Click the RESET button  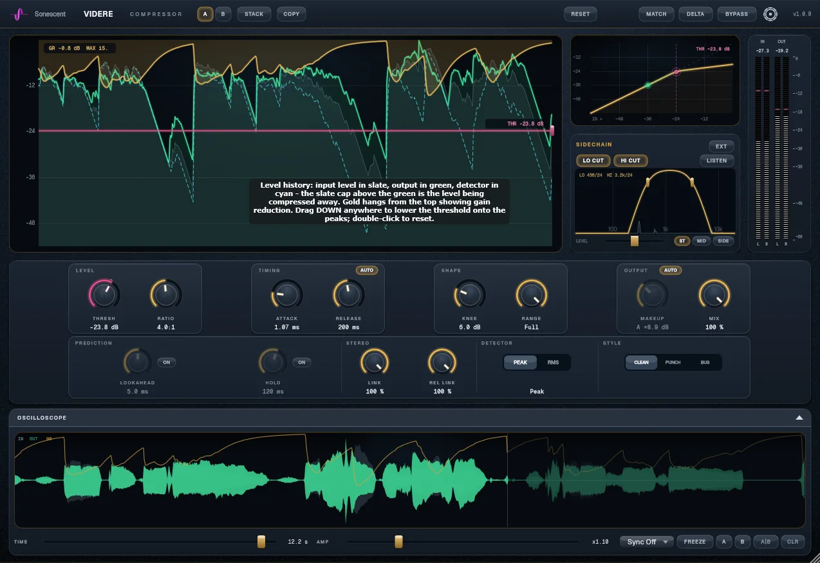(581, 14)
